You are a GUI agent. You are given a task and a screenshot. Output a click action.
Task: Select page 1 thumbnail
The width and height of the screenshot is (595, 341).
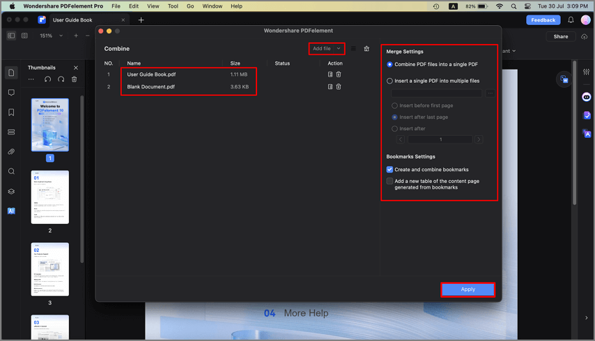coord(50,125)
